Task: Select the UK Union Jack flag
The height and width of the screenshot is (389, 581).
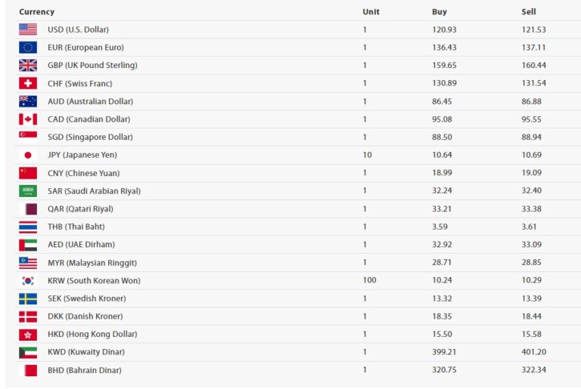Action: coord(28,65)
